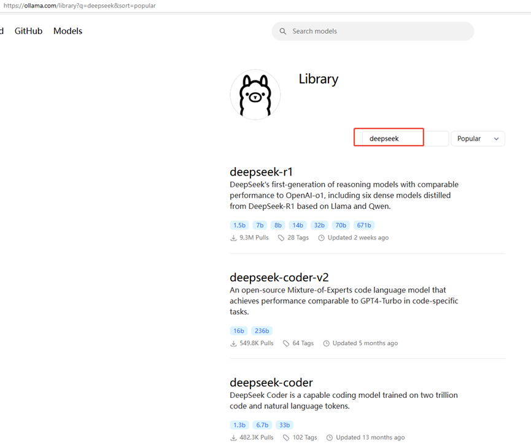This screenshot has height=444, width=531.
Task: Click the 102 Tags text
Action: 304,438
